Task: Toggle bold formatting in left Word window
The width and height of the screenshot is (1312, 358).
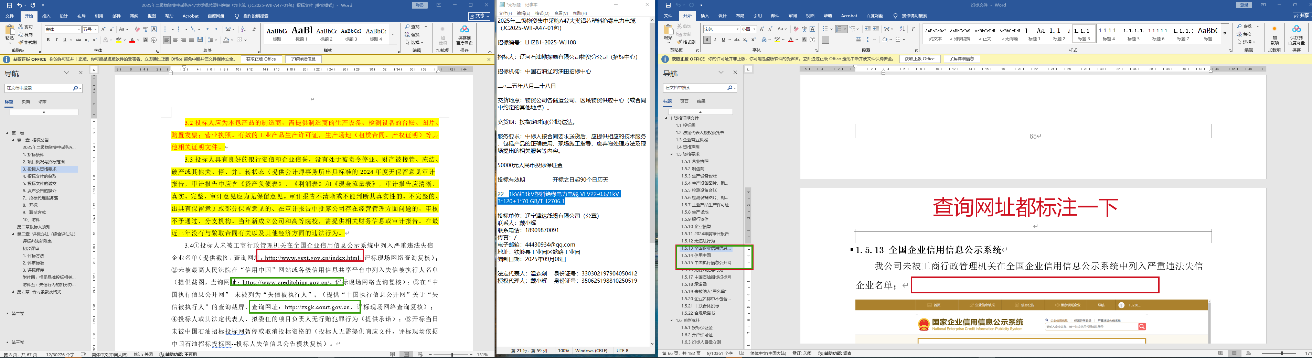Action: (x=49, y=40)
